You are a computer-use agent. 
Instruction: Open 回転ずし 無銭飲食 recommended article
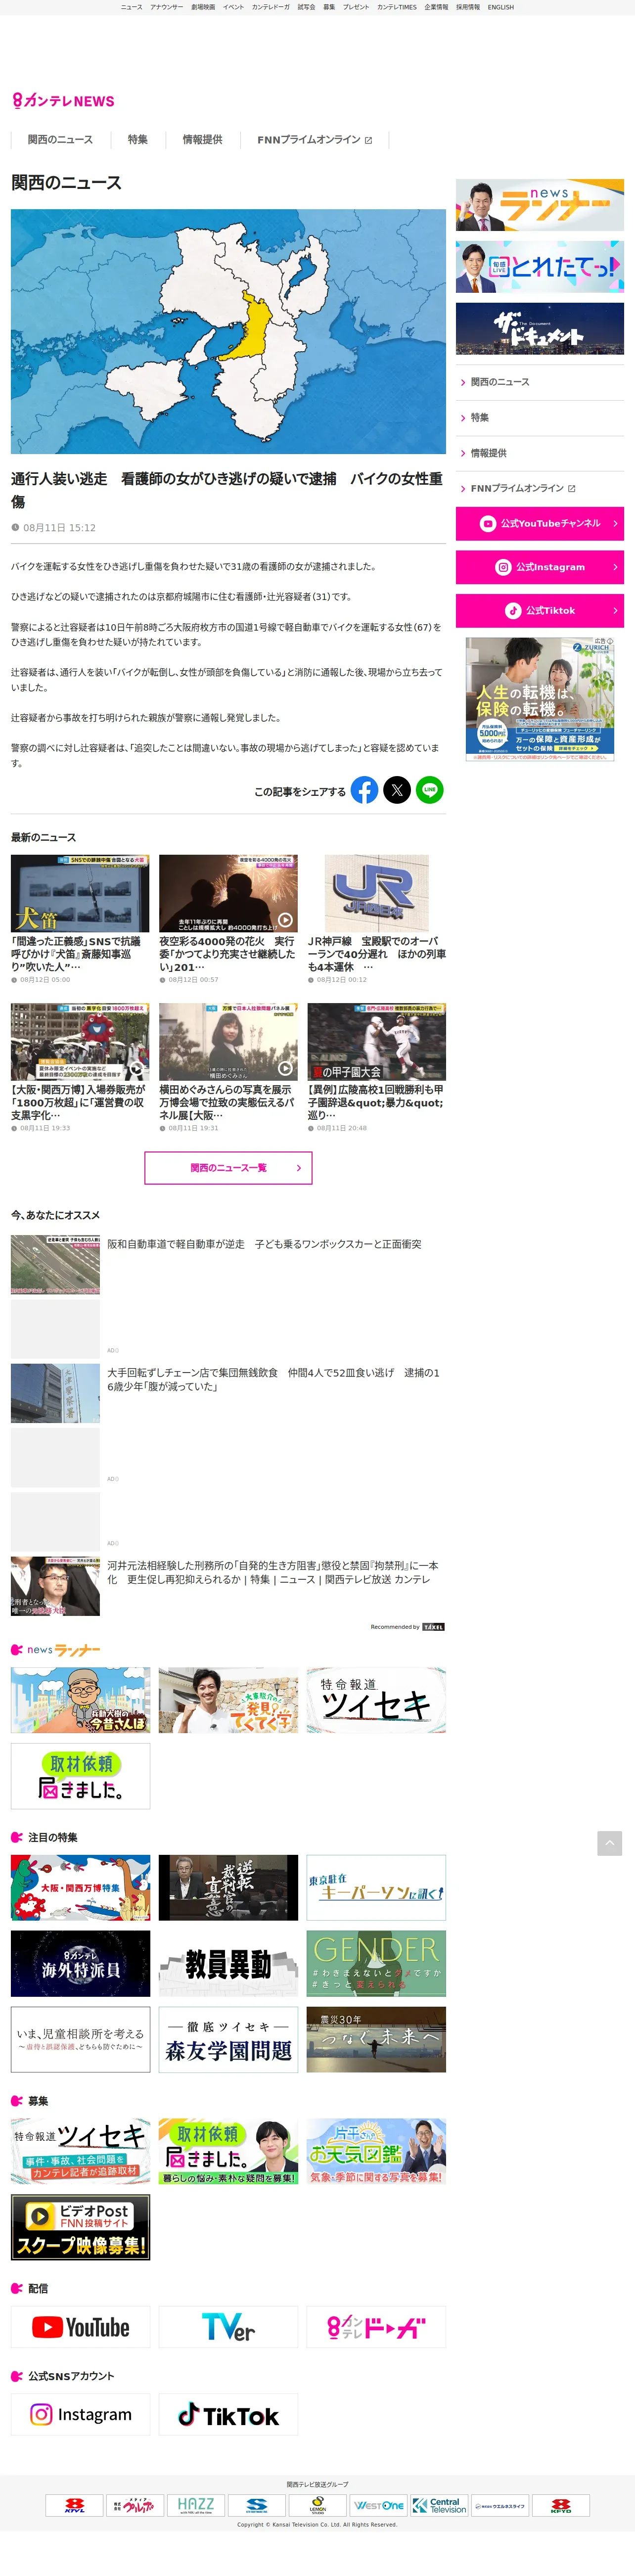point(228,1393)
